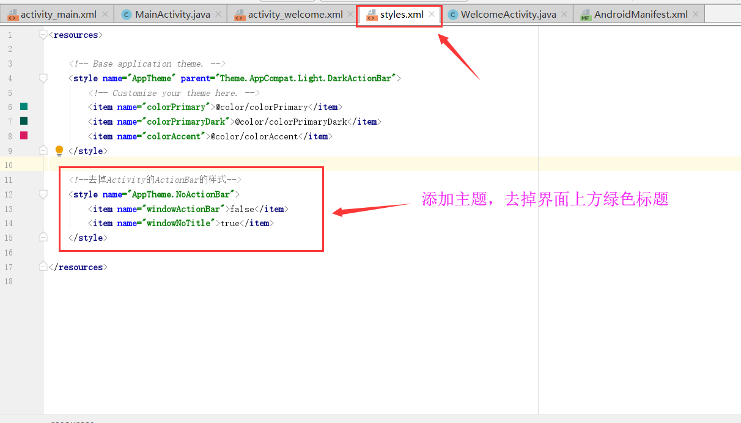Click the activity_main.xml file type icon

click(13, 15)
